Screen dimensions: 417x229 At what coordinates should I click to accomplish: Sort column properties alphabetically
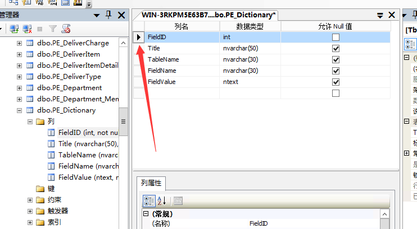click(x=162, y=200)
